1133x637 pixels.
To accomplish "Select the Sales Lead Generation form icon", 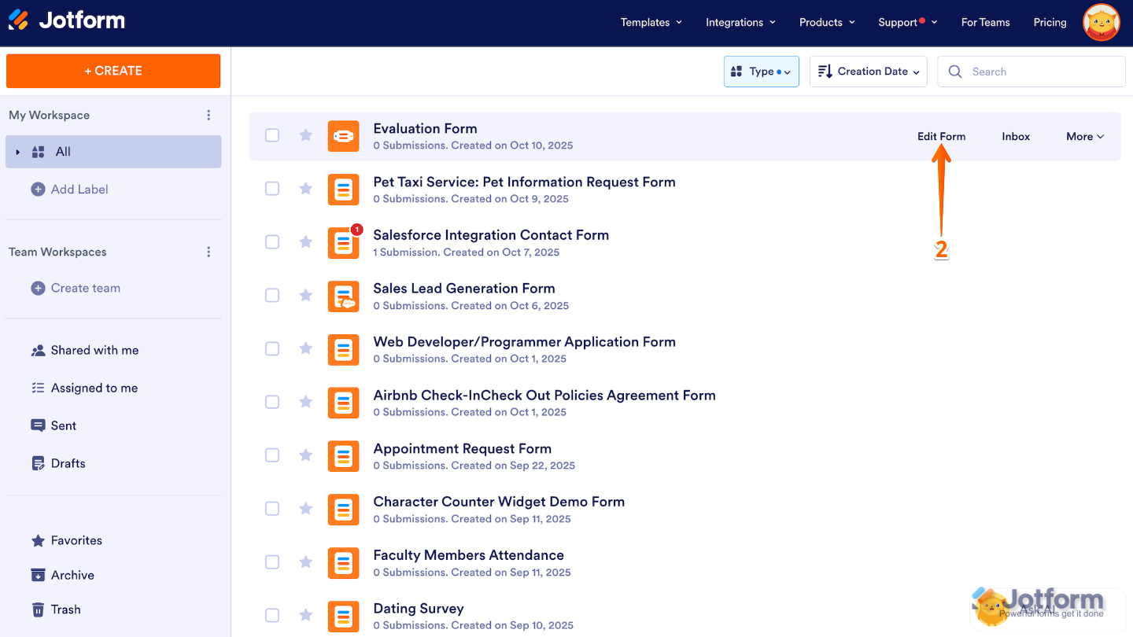I will pos(344,296).
